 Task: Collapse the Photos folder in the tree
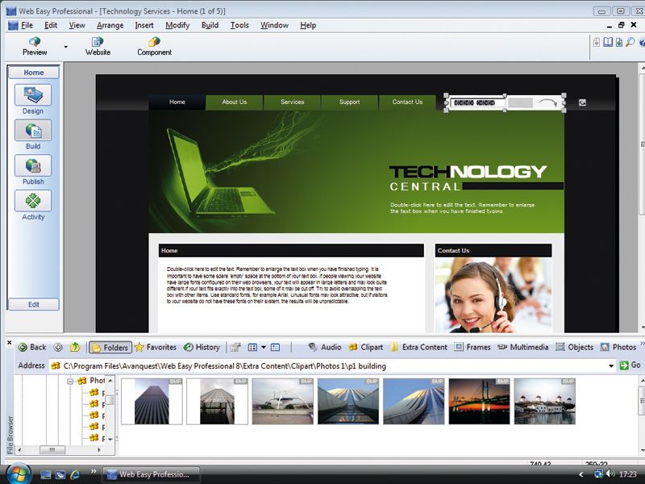pyautogui.click(x=69, y=379)
